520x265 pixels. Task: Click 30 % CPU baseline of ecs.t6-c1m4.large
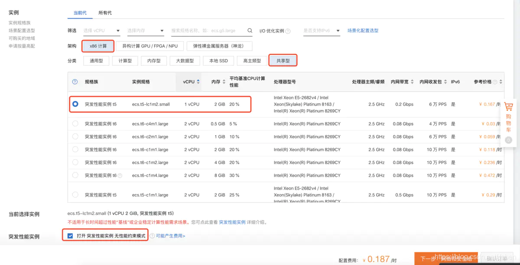[234, 175]
